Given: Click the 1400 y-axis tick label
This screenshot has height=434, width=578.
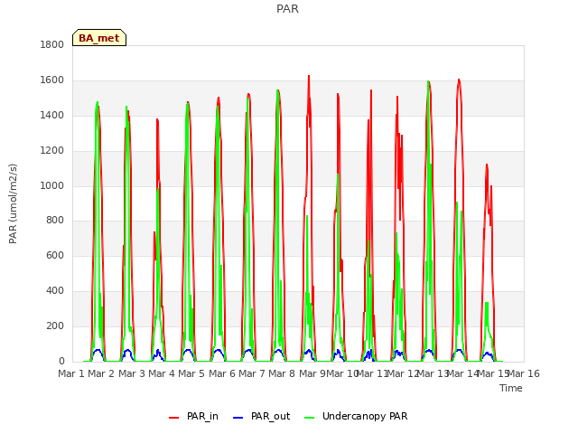Looking at the screenshot, I should pos(52,116).
